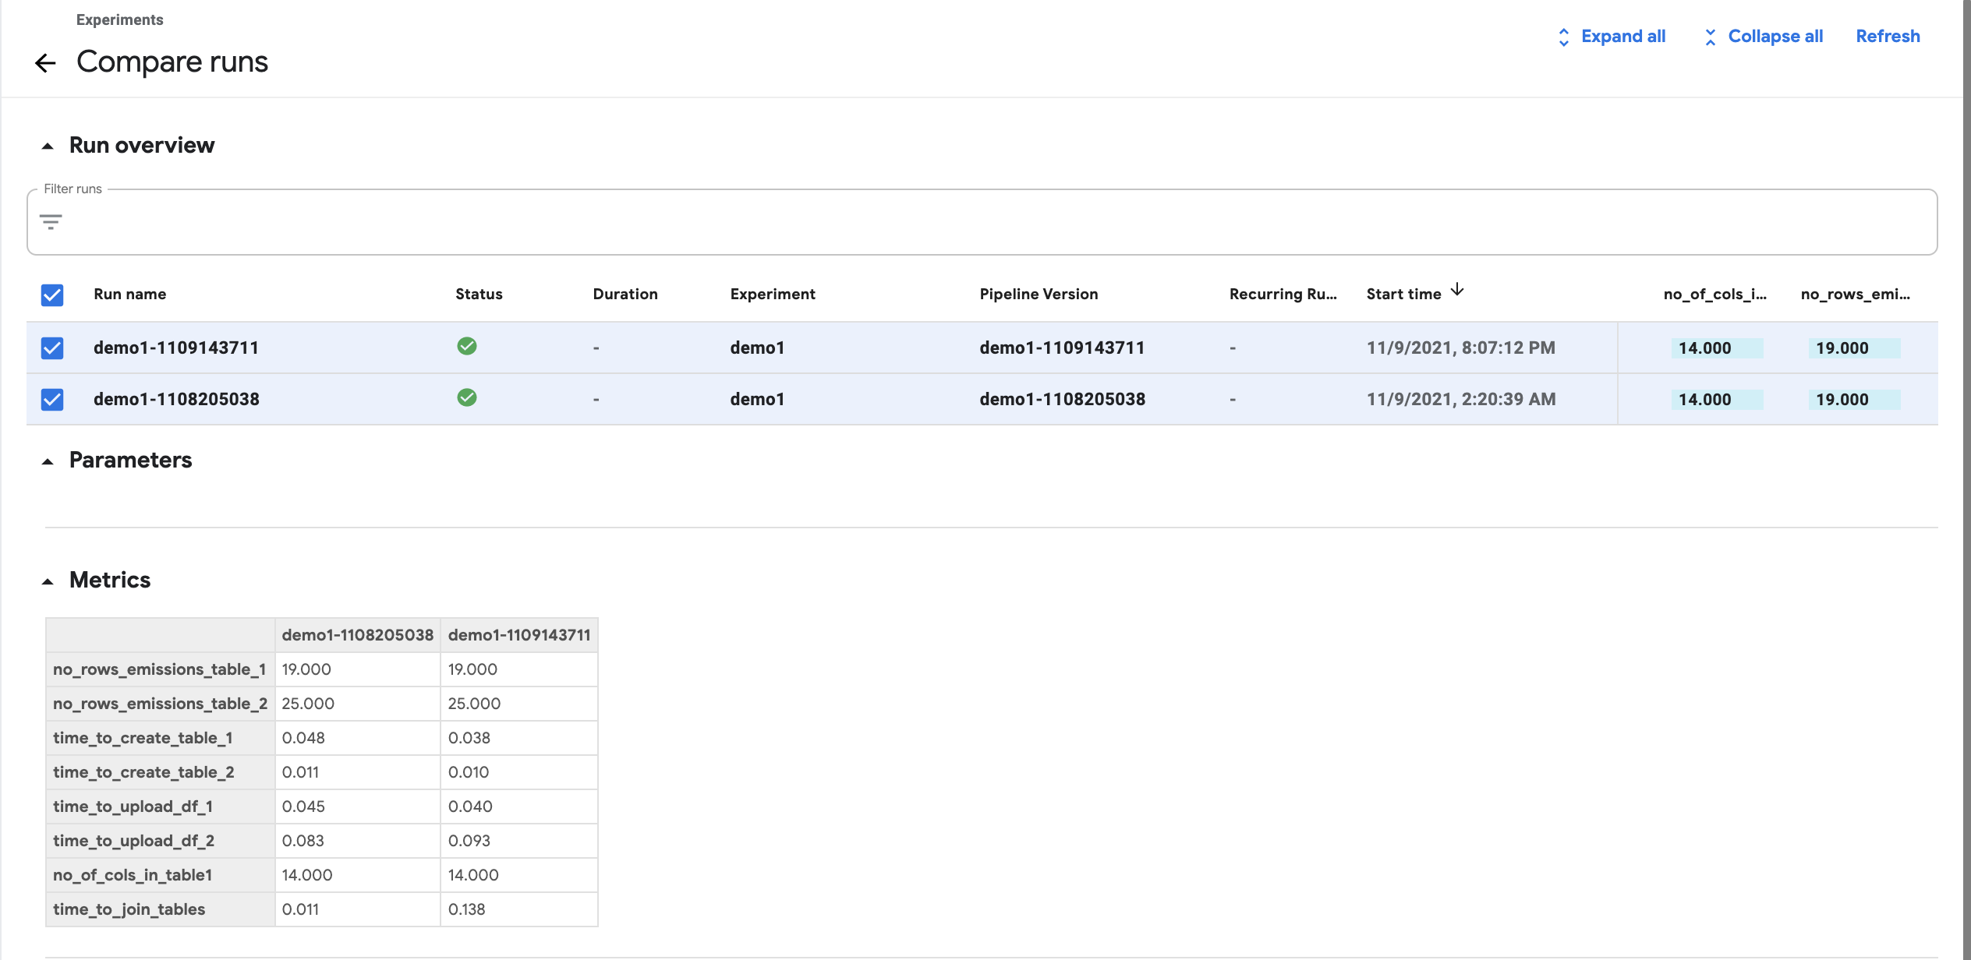Click the 19.000 metric bar for demo1-1109143711
Image resolution: width=1971 pixels, height=960 pixels.
pos(1854,348)
